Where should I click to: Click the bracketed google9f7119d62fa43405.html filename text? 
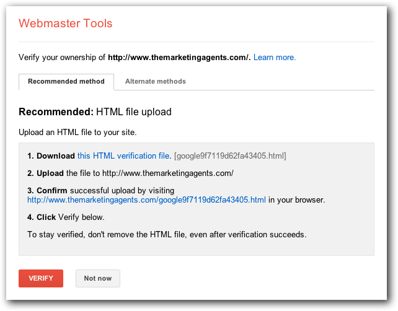click(230, 155)
